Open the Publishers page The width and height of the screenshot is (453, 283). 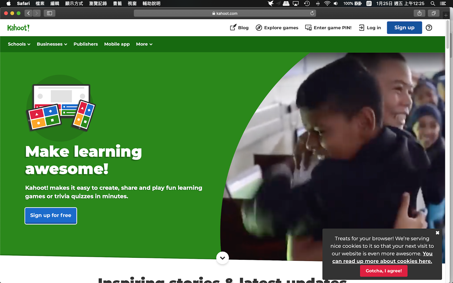point(86,44)
